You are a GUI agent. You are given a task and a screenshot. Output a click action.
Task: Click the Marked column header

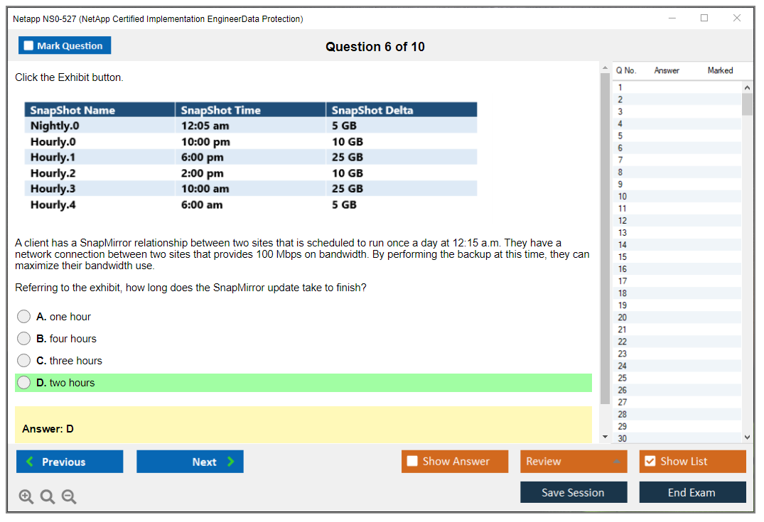[x=720, y=70]
